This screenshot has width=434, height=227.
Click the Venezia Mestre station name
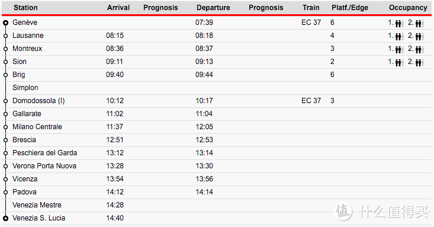pyautogui.click(x=37, y=205)
